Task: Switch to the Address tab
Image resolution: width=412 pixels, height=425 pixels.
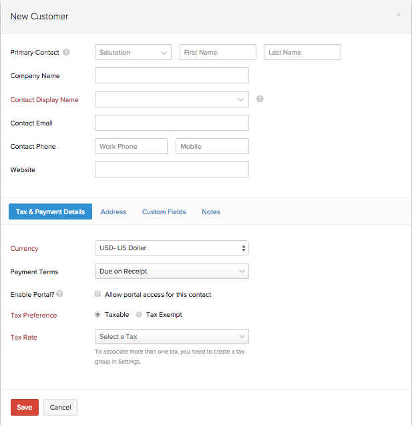Action: click(114, 212)
